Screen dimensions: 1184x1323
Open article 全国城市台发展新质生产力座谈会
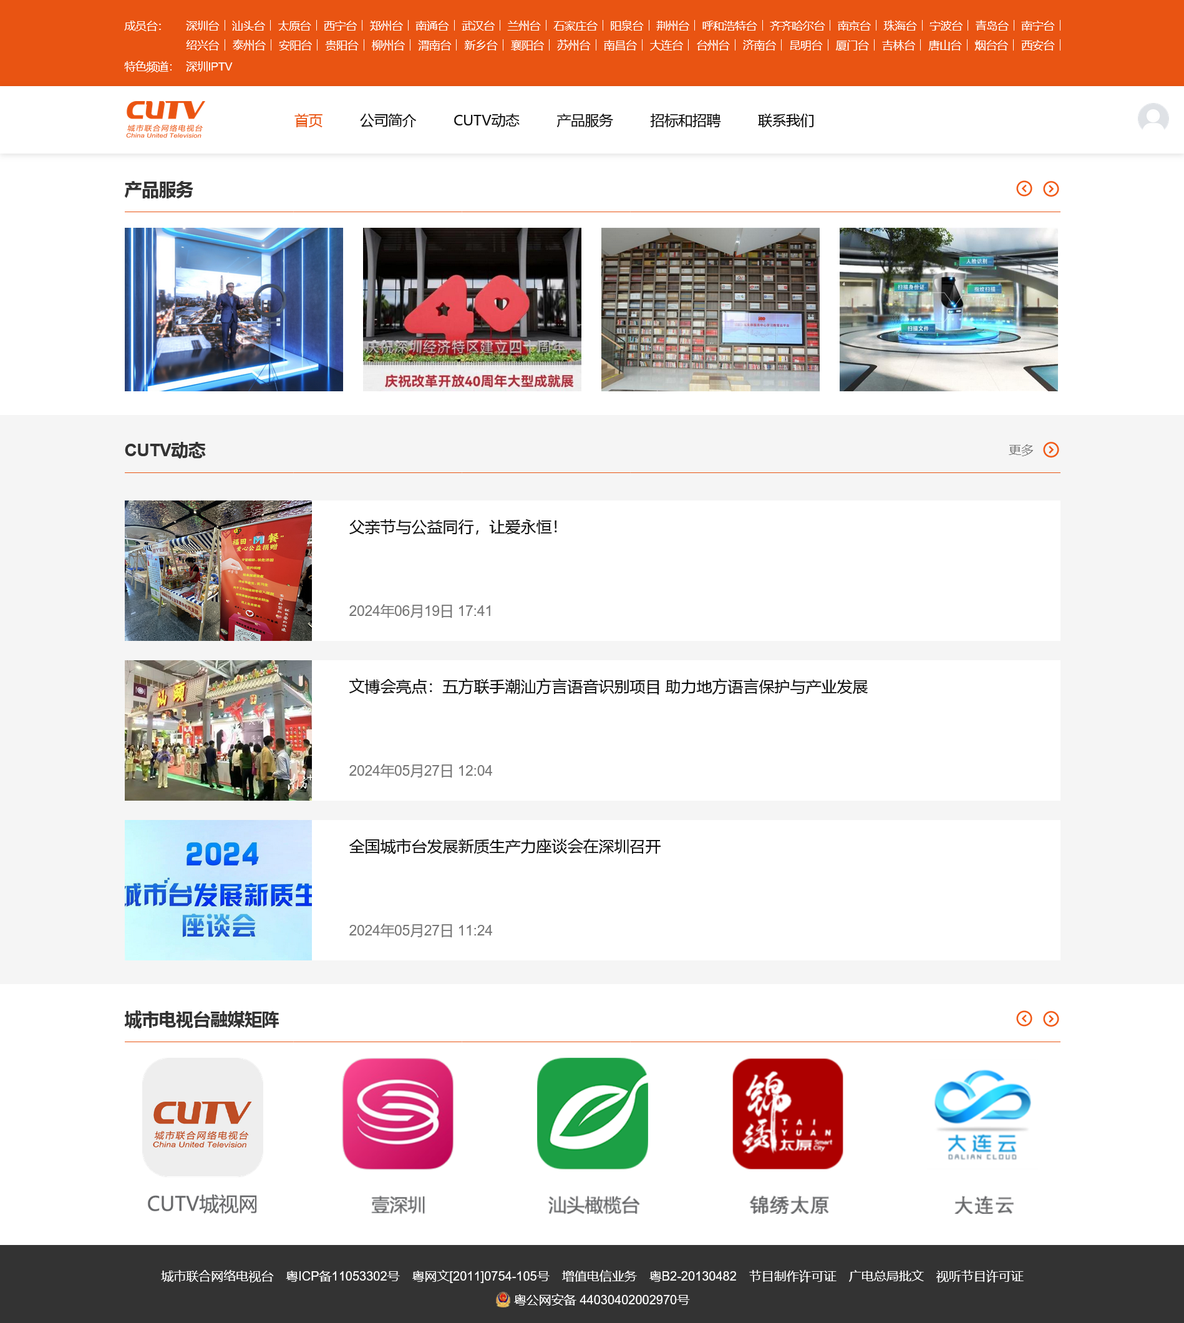[x=505, y=847]
